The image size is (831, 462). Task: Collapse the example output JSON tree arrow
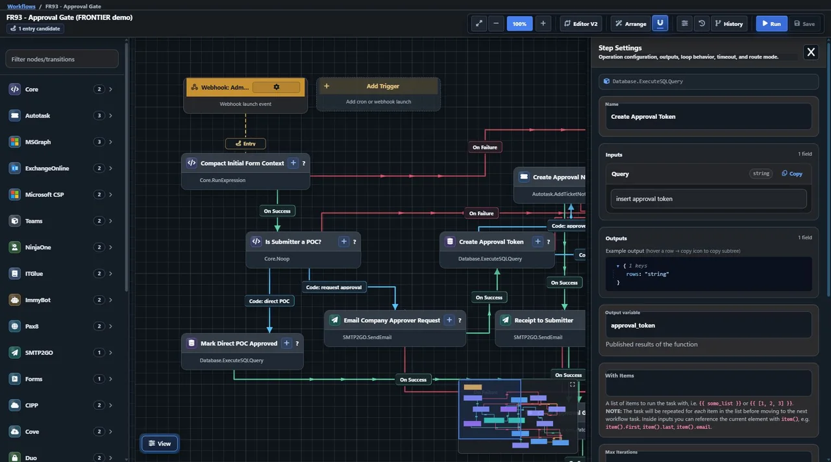(617, 266)
